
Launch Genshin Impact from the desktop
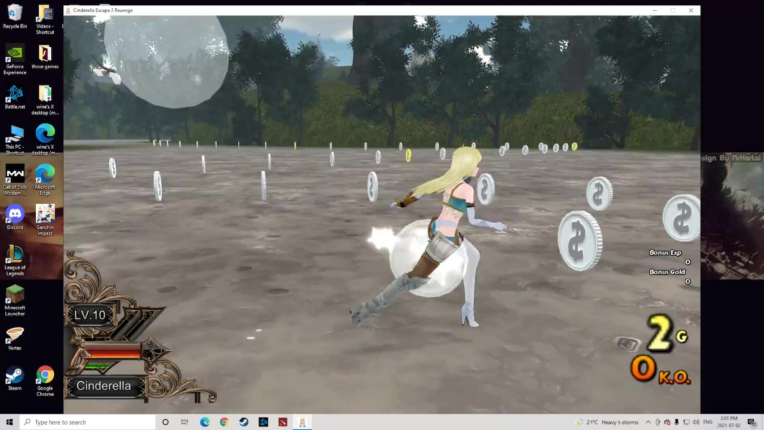(45, 220)
